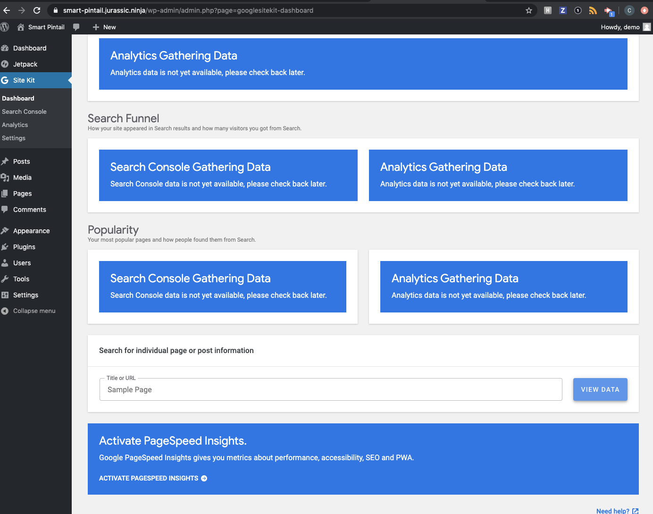Screen dimensions: 653x514
Task: Click the View Data button
Action: tap(600, 389)
